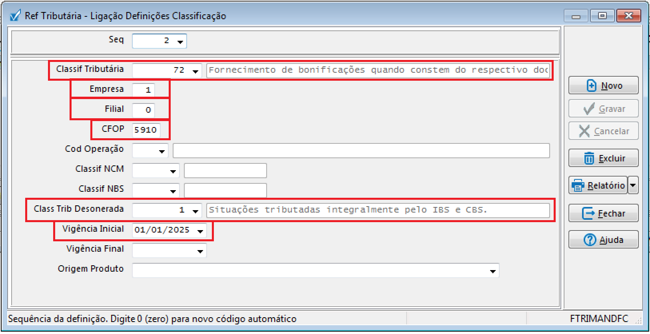Expand the Cod Operação dropdown

(162, 151)
